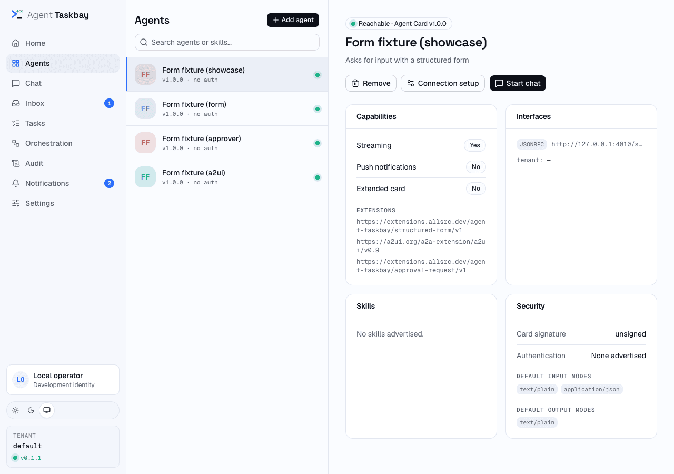
Task: Select Form fixture (a2ui) agent
Action: (227, 177)
